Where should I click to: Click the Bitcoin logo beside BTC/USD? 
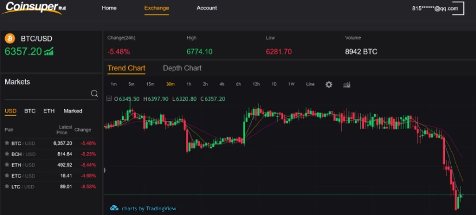(10, 39)
